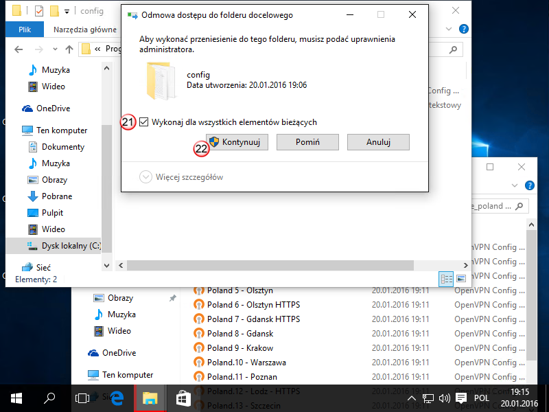Open Action Center notifications icon
The height and width of the screenshot is (412, 549).
coord(461,398)
